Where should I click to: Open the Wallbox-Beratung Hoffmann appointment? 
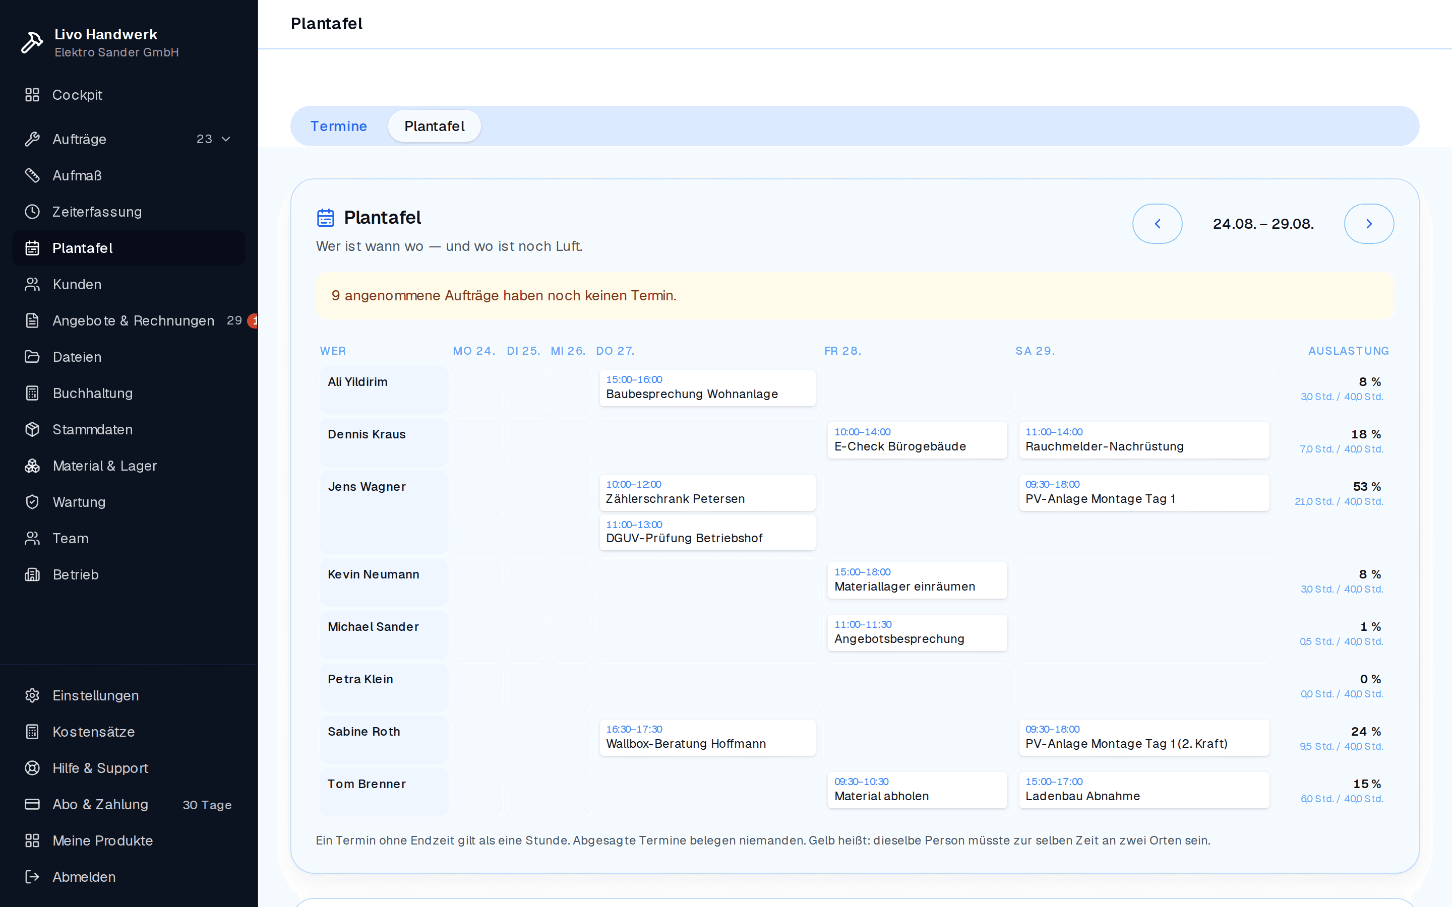(x=707, y=737)
